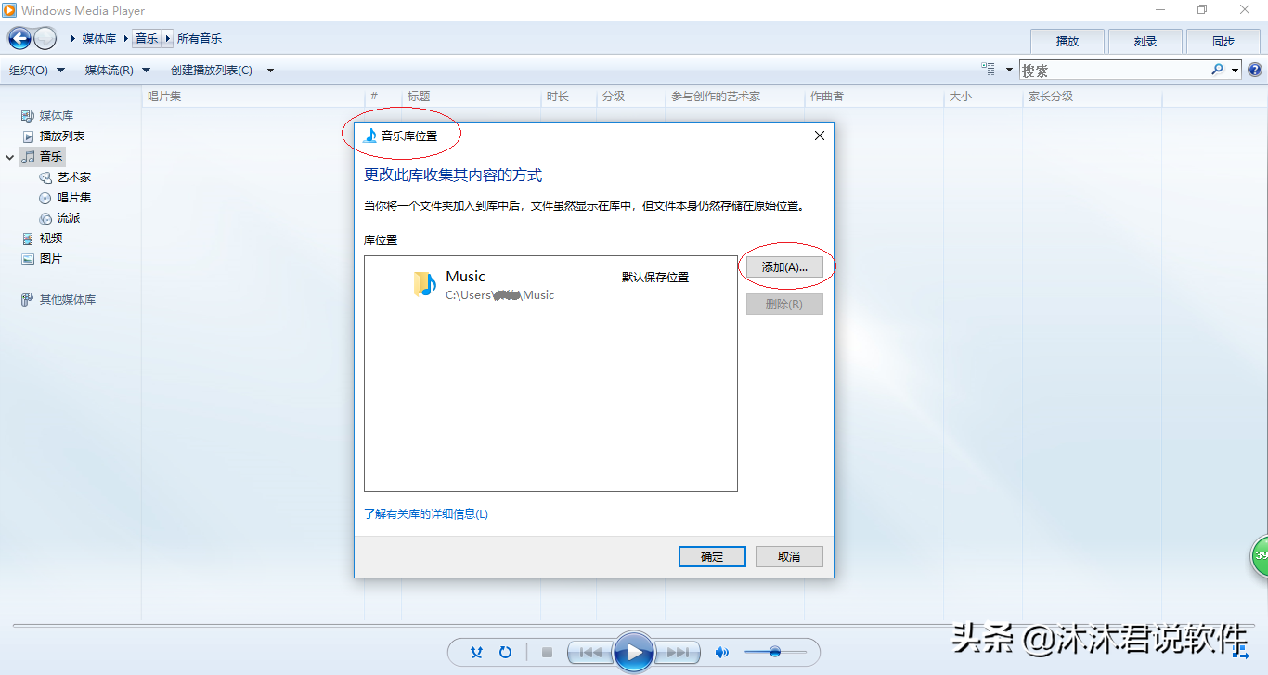
Task: Collapse the 音乐 tree node
Action: coord(9,156)
